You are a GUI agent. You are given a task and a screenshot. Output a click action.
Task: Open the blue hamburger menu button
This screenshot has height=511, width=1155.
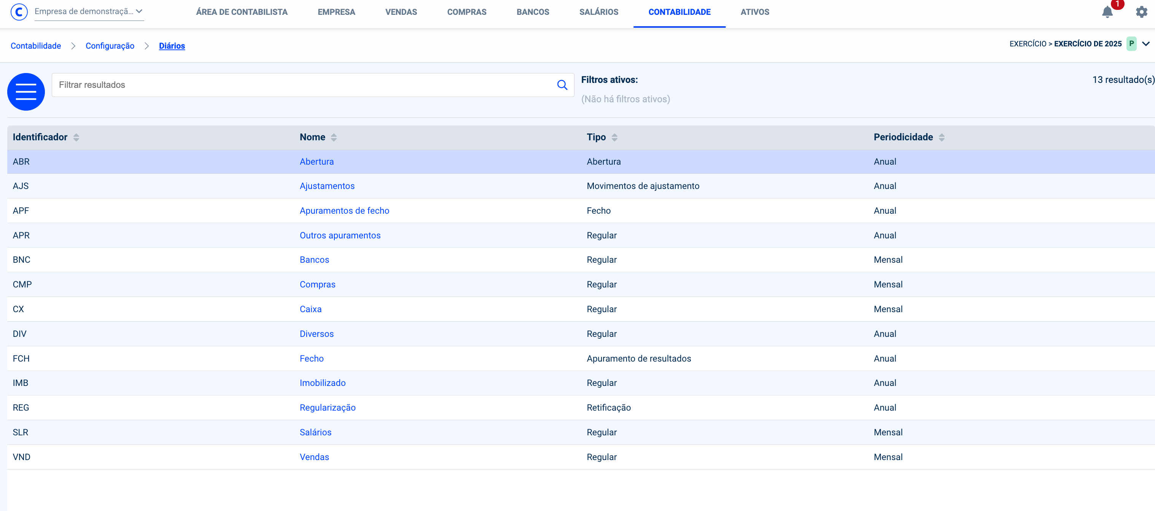coord(26,92)
